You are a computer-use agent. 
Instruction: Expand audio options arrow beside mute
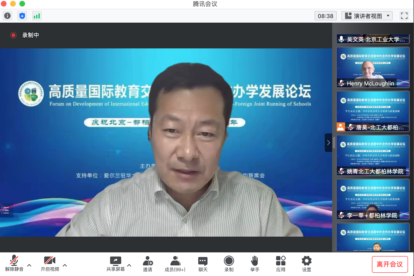point(29,265)
